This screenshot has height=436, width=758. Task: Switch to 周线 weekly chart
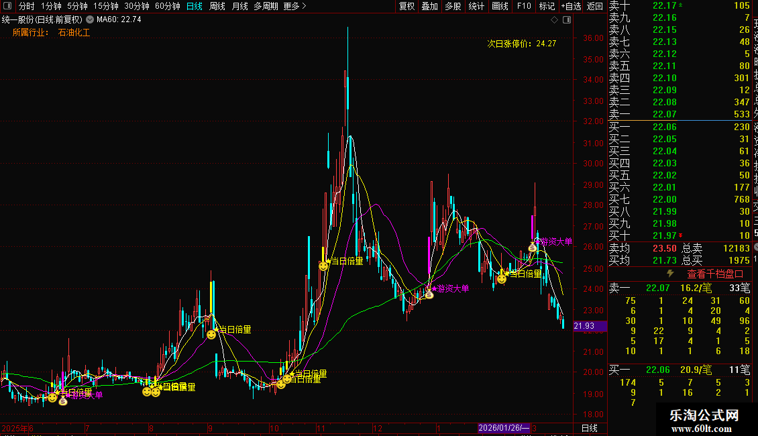(217, 6)
